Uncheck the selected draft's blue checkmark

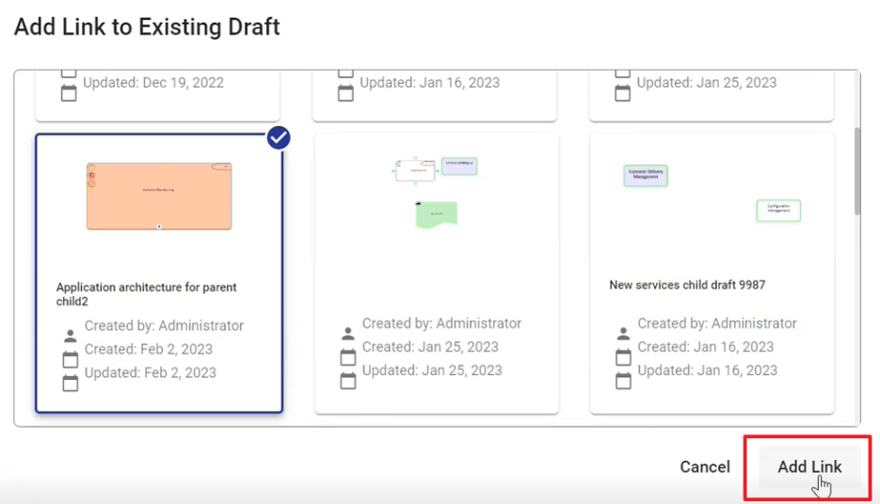coord(279,138)
